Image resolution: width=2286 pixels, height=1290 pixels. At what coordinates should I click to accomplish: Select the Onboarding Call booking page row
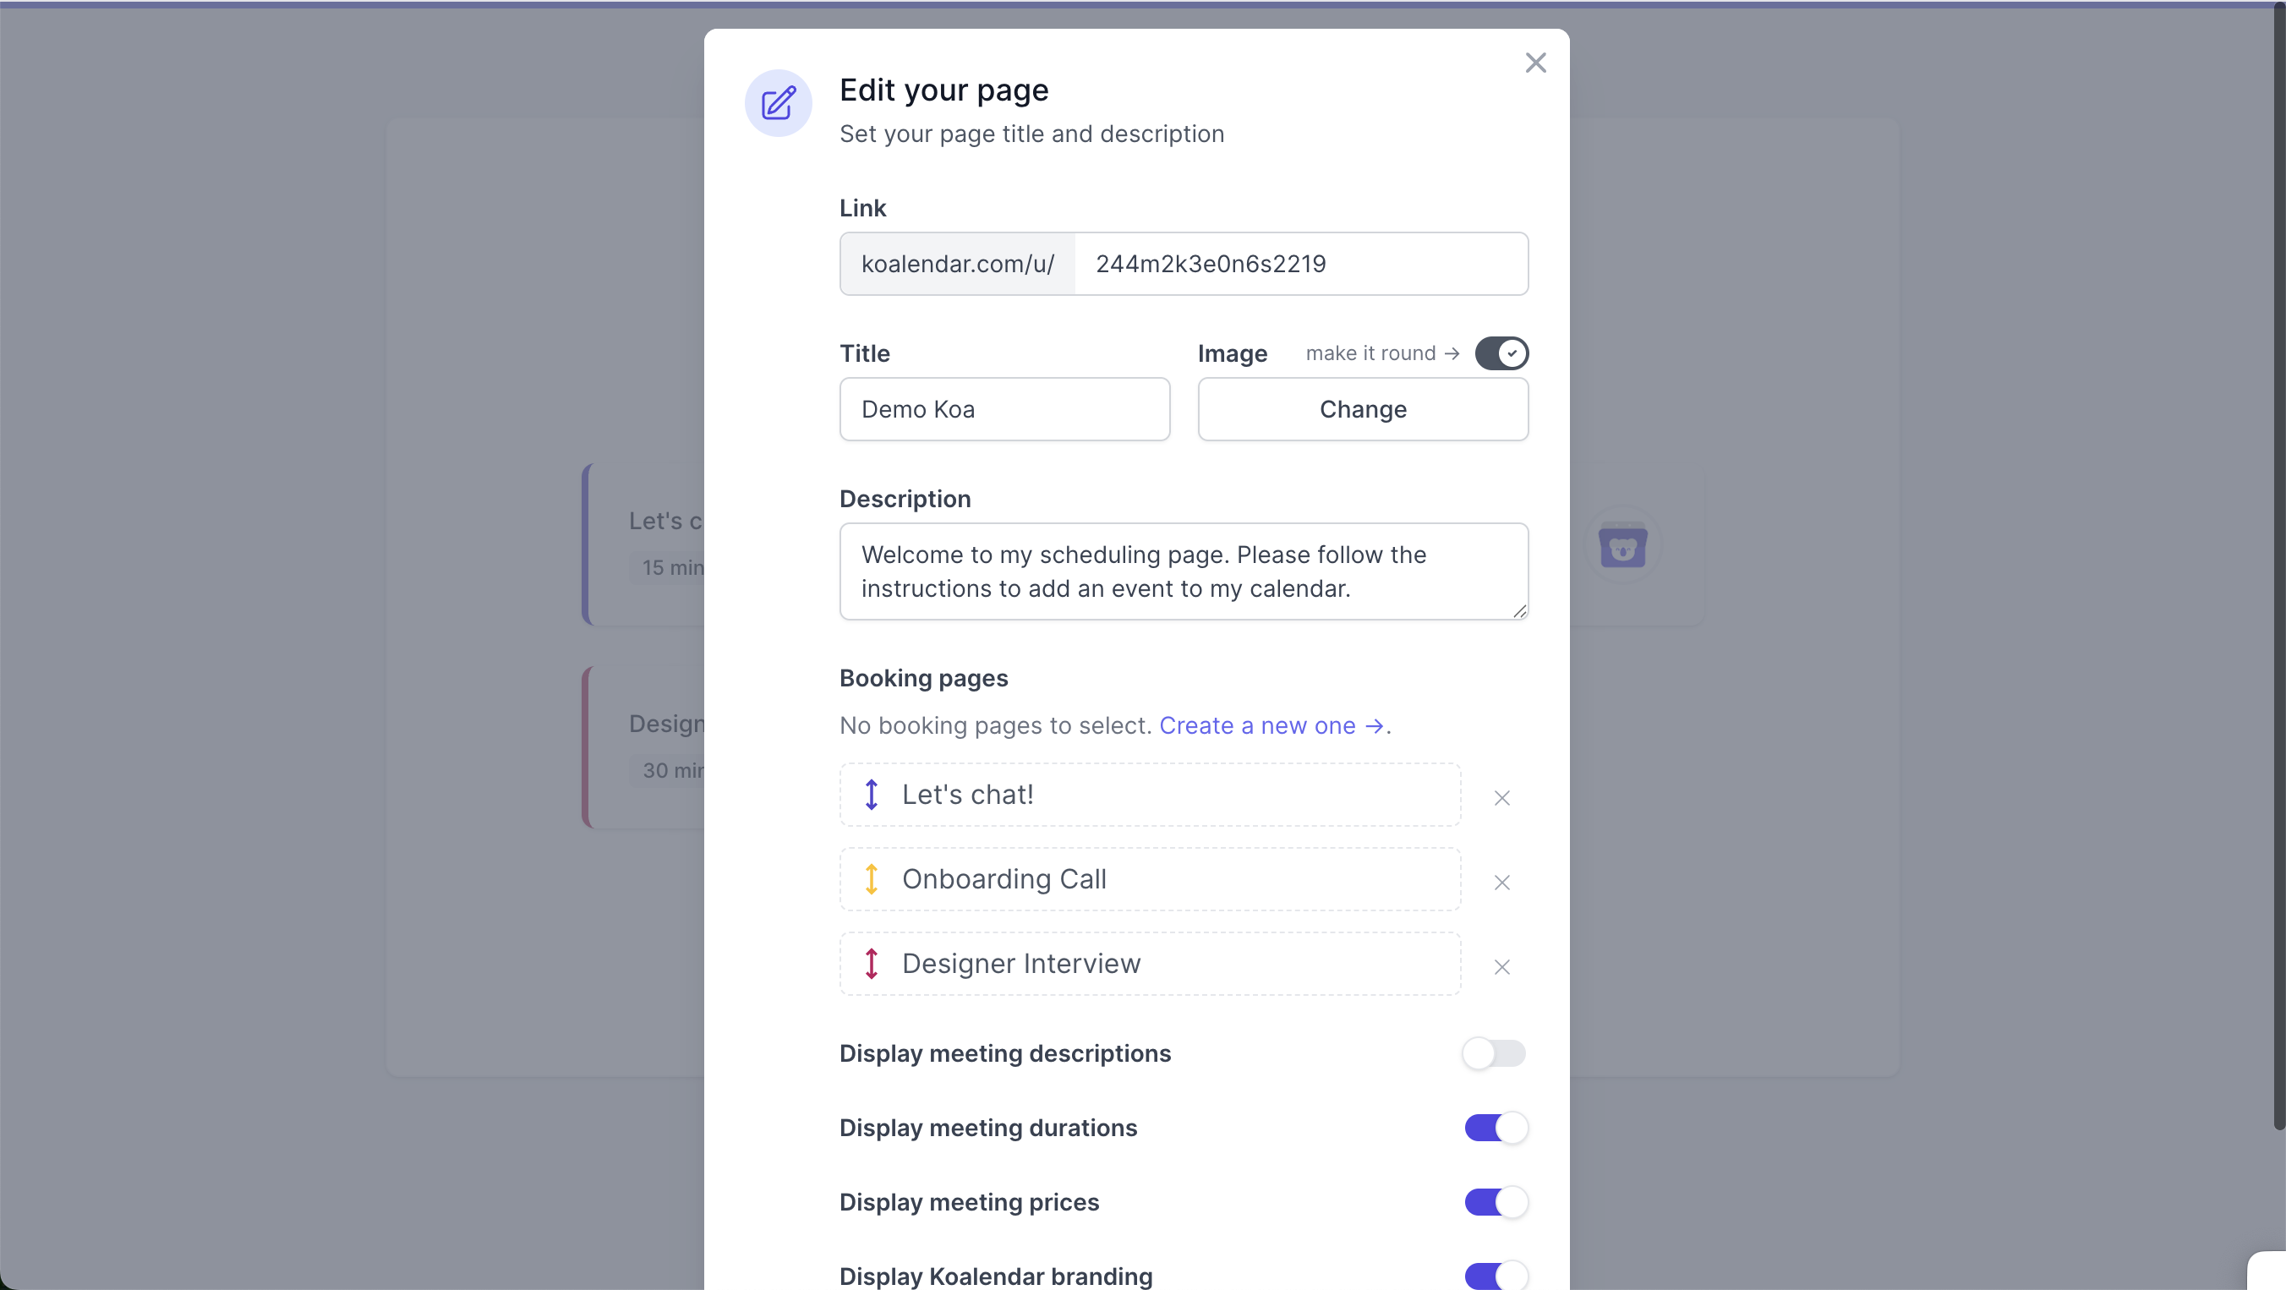(1150, 878)
